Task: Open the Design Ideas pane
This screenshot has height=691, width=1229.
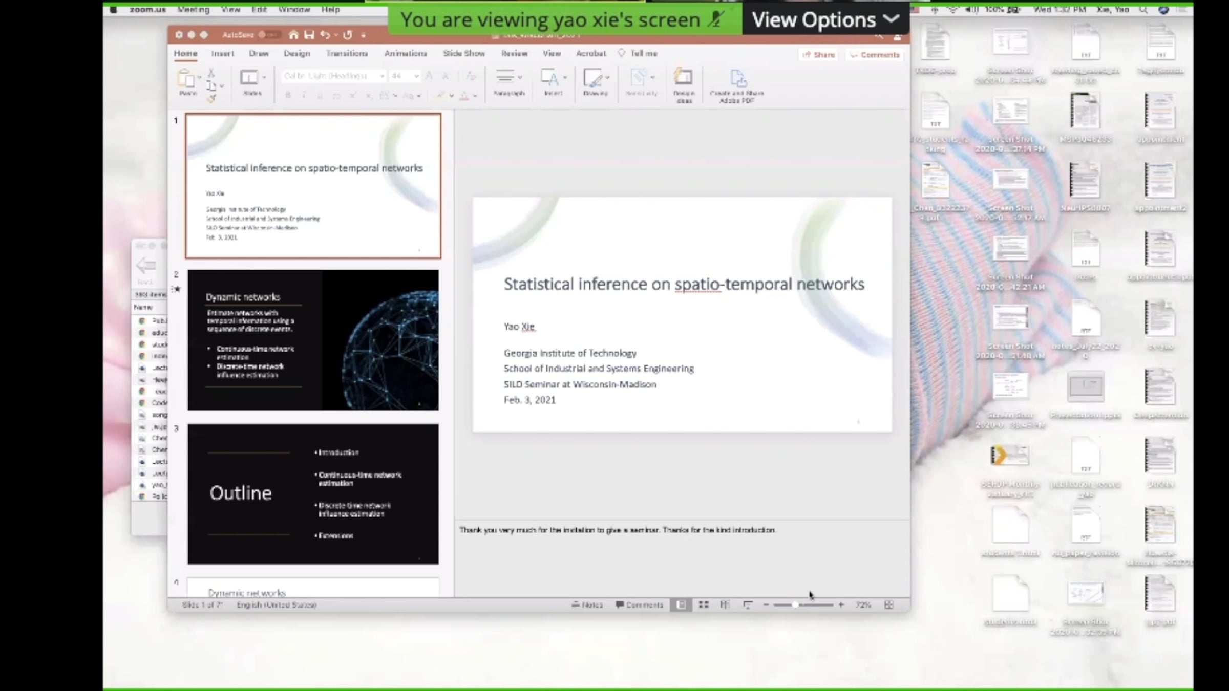Action: 684,85
